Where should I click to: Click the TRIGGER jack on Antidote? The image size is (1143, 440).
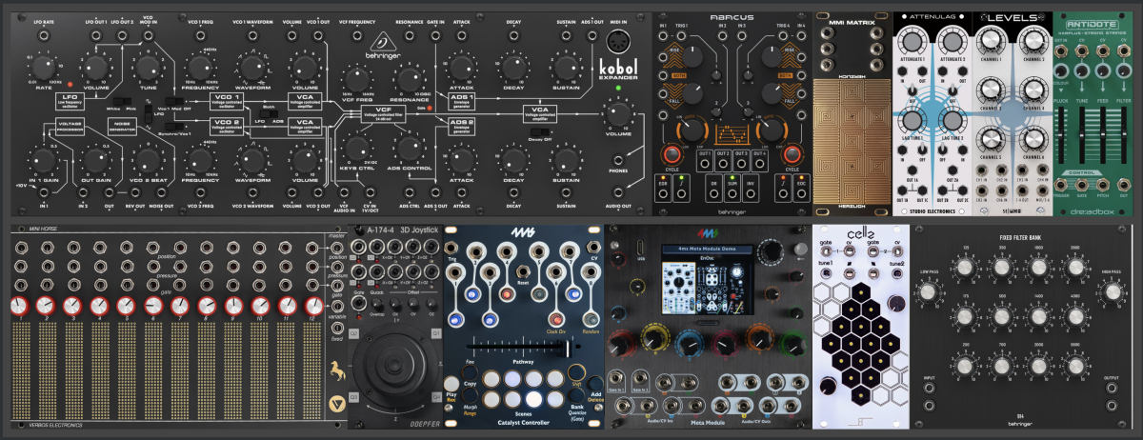click(x=1061, y=184)
